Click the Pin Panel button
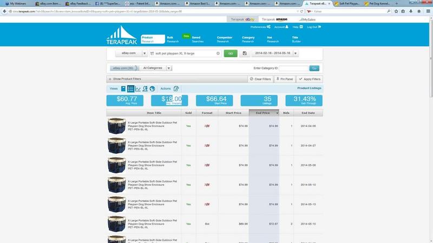The image size is (433, 243). click(285, 79)
